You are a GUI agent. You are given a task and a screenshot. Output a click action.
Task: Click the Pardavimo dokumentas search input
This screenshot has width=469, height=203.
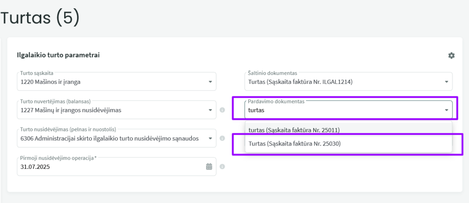[x=339, y=110]
